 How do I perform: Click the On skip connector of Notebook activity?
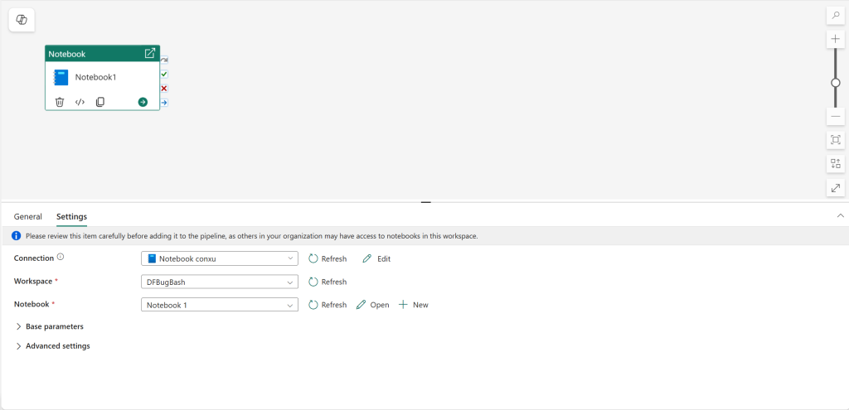tap(164, 60)
